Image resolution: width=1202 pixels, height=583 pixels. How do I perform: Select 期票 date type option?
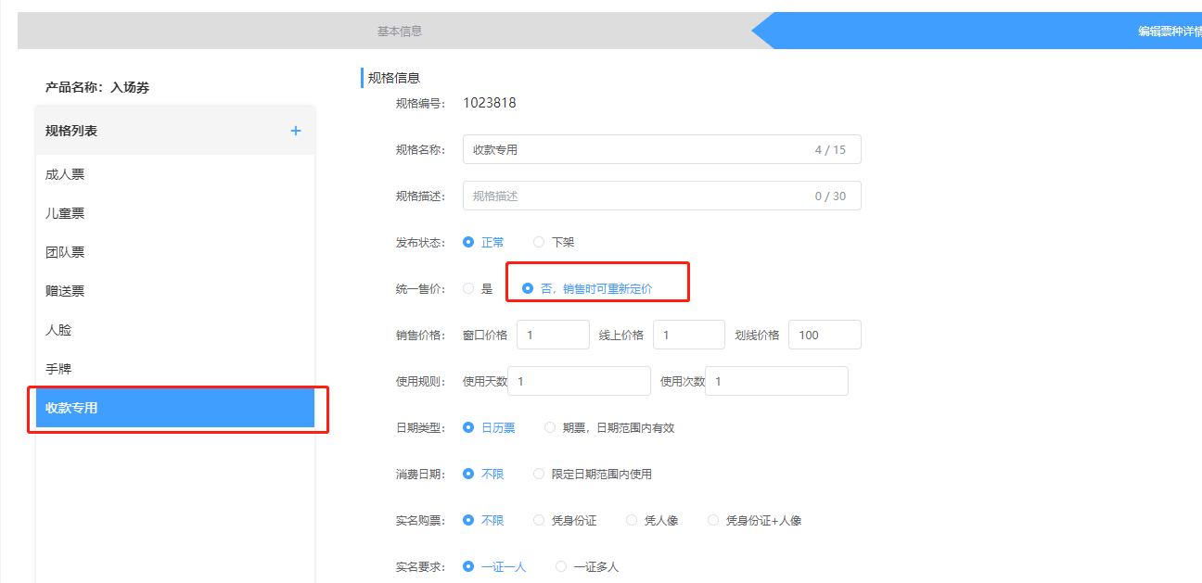pos(551,427)
